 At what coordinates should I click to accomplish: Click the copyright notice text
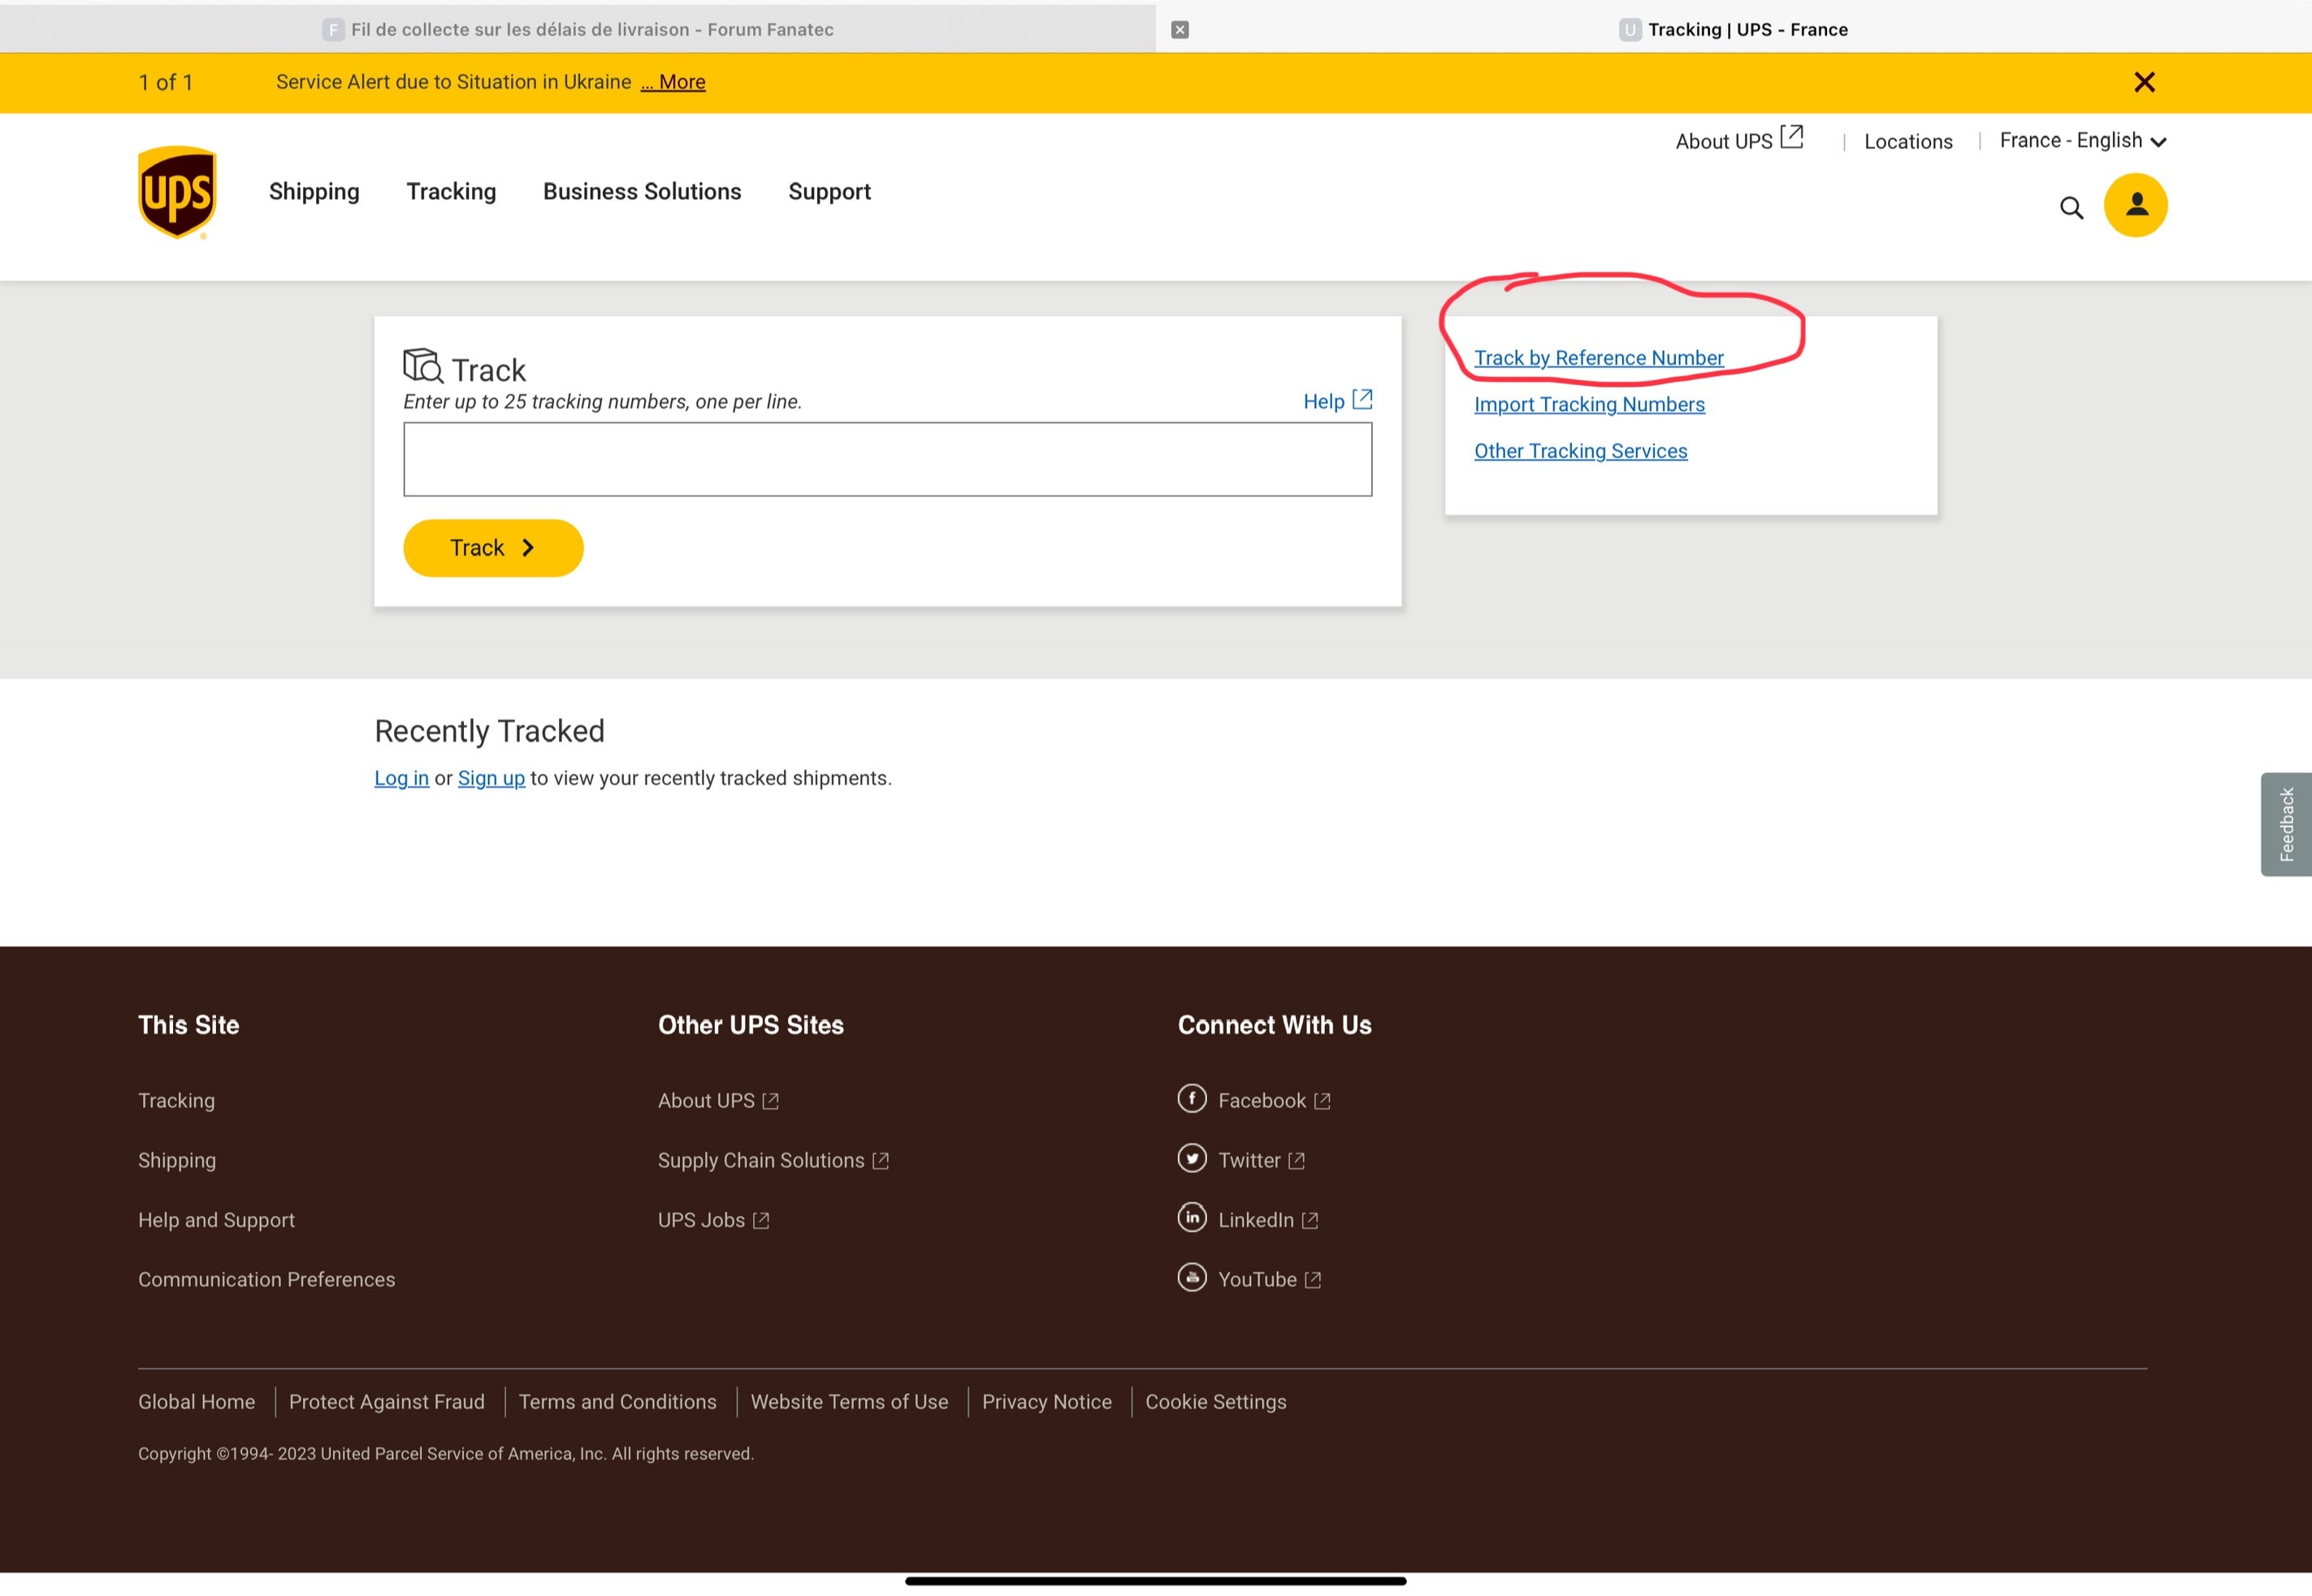point(446,1453)
